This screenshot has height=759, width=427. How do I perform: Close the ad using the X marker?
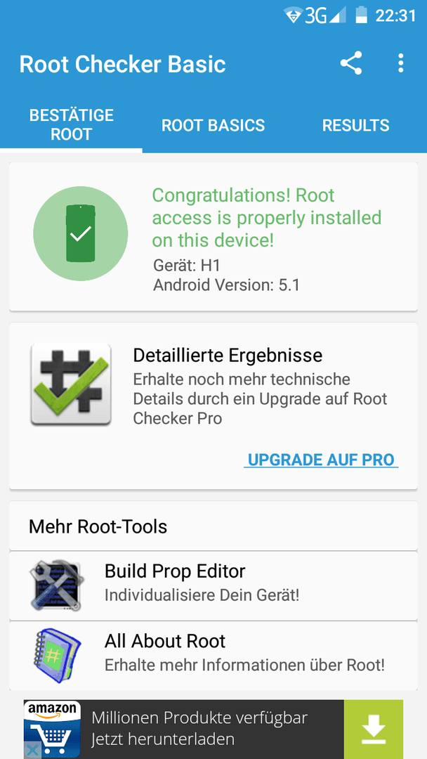point(31,751)
